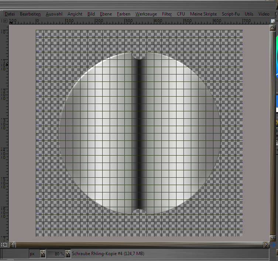Open the Farben menu
The width and height of the screenshot is (278, 261).
tap(123, 14)
